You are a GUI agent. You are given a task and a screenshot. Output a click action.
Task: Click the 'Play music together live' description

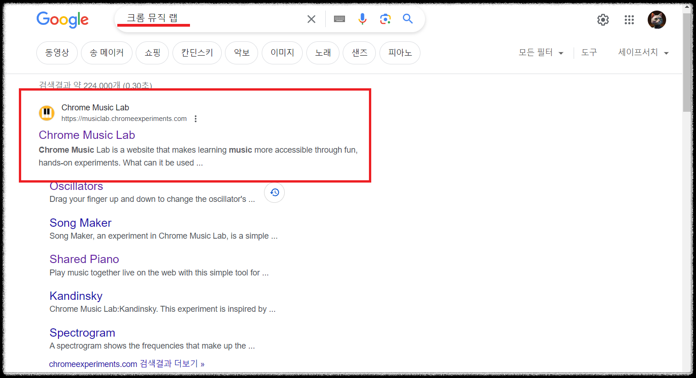click(x=159, y=273)
